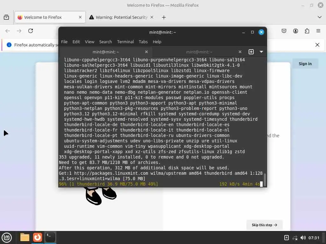The image size is (326, 244).
Task: Close the Warning: Potential Security tab
Action: click(x=152, y=17)
